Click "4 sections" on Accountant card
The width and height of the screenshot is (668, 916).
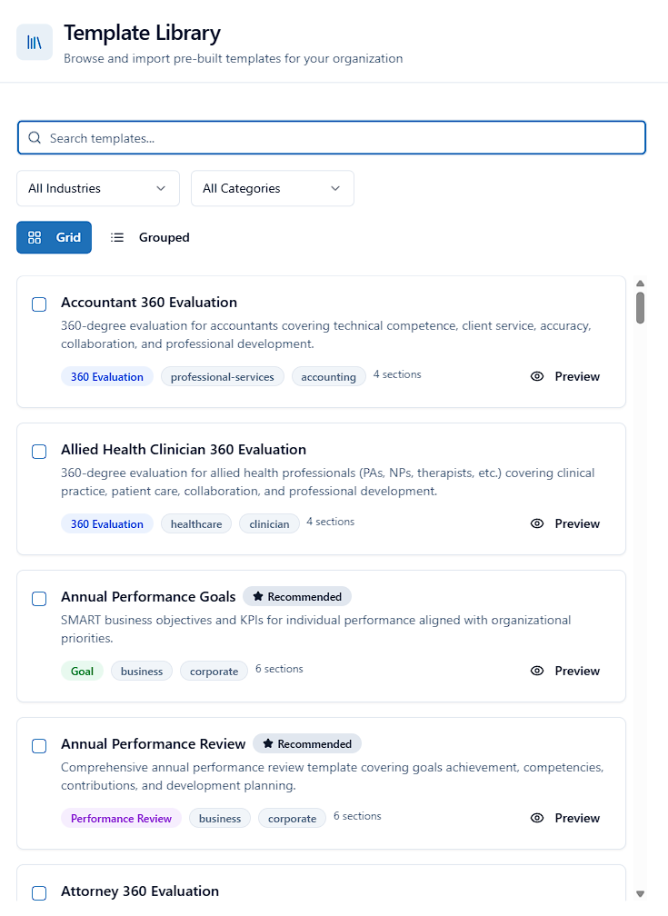point(397,374)
